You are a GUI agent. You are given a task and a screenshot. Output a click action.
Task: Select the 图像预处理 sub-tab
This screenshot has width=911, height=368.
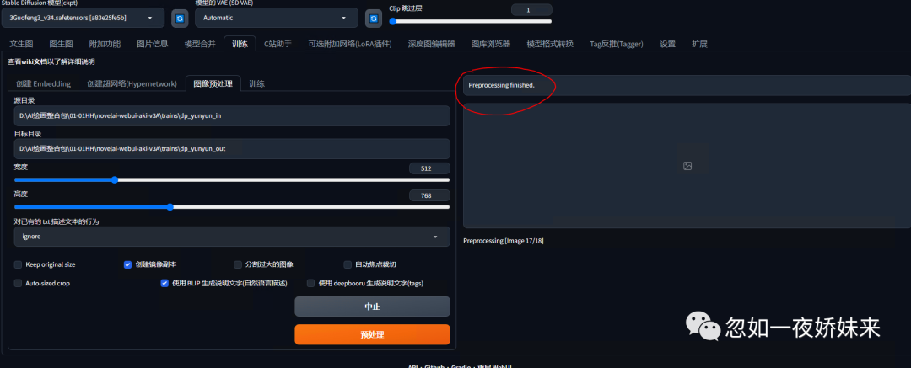tap(213, 83)
